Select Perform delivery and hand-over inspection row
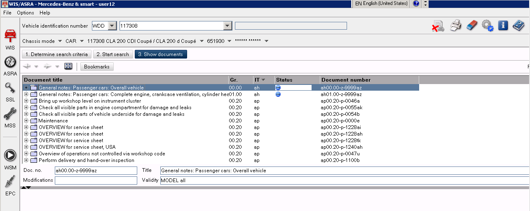Viewport: 530px width, 211px height. click(x=220, y=160)
